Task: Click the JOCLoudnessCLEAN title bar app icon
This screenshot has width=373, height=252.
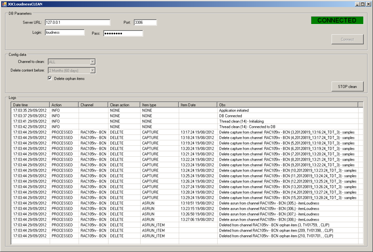Action: click(4, 4)
